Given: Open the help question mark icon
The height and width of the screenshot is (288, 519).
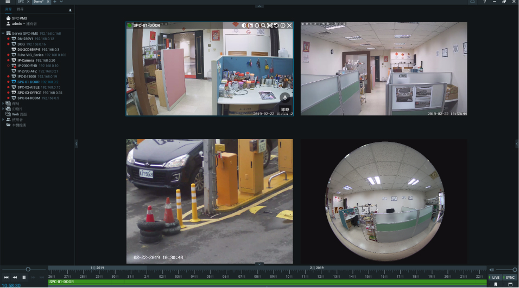Looking at the screenshot, I should 484,2.
